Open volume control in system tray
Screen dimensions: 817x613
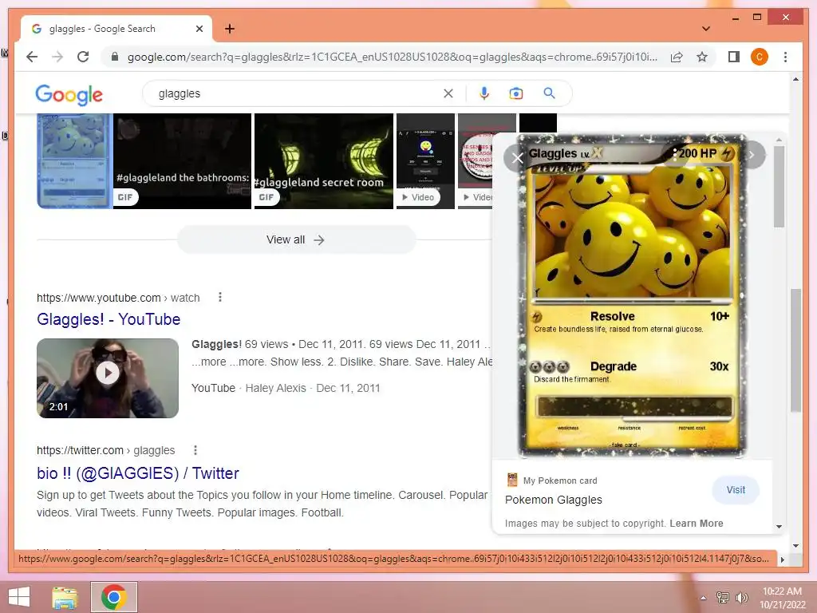point(742,597)
